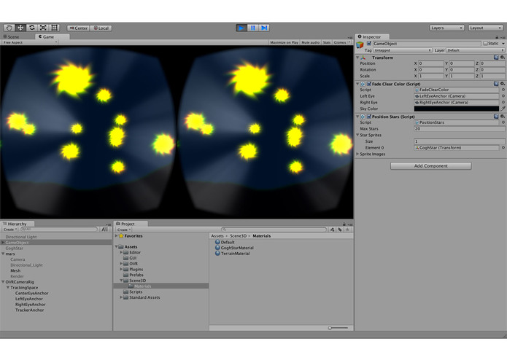507x360 pixels.
Task: Click the Max Stars field
Action: coord(460,129)
